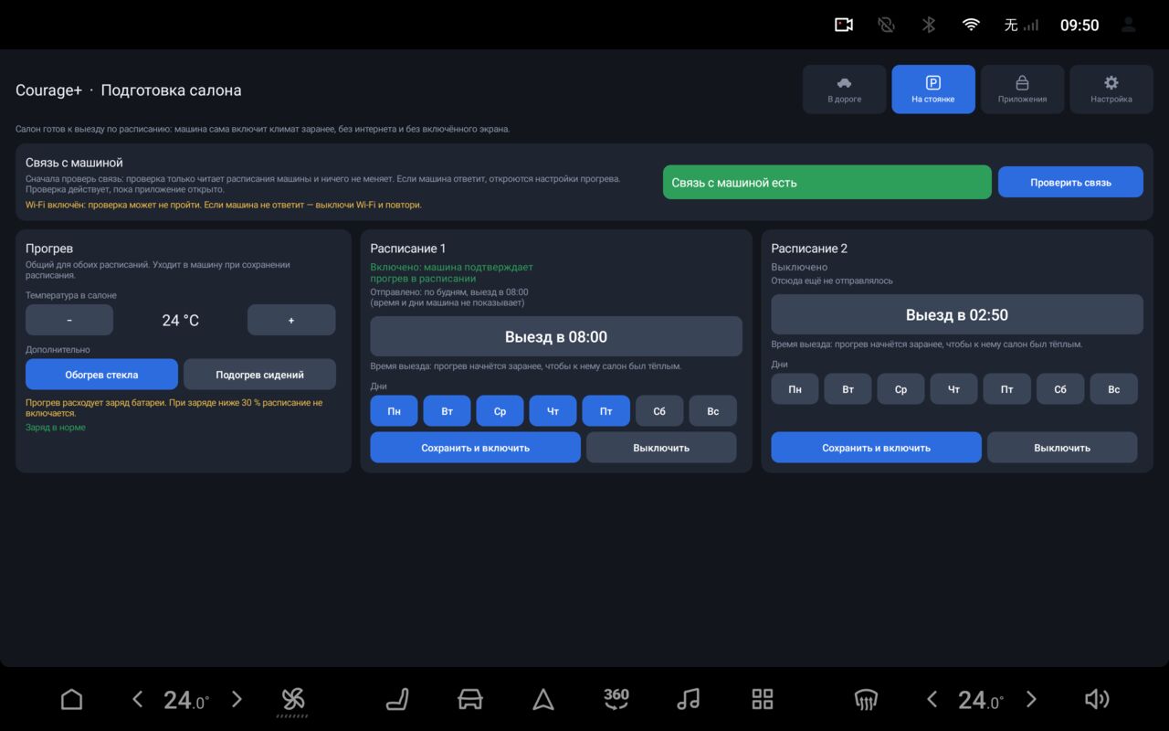The width and height of the screenshot is (1169, 731).
Task: Open the 360 camera view icon
Action: [x=616, y=699]
